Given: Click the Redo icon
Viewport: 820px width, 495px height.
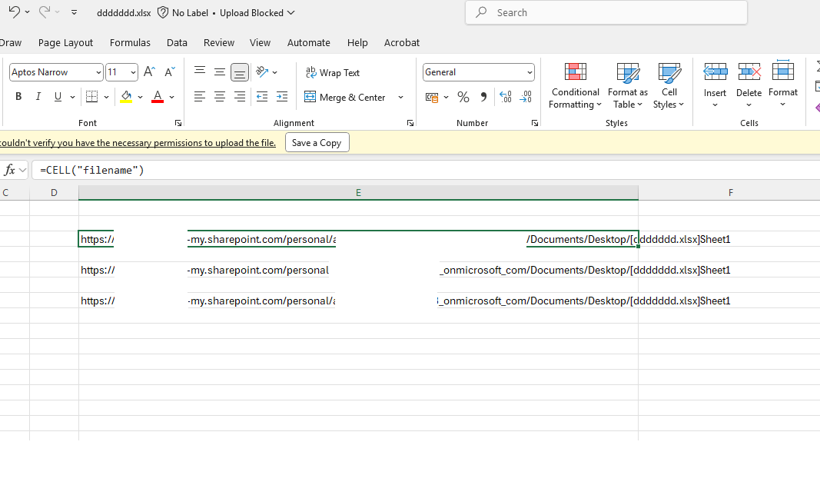Looking at the screenshot, I should coord(45,12).
